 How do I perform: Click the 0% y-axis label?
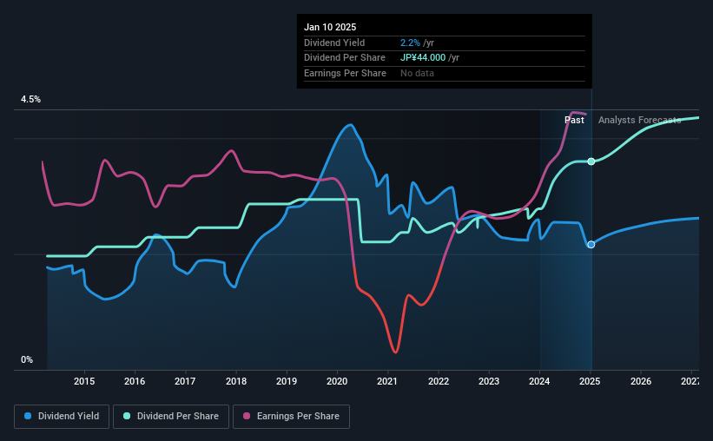[x=27, y=359]
